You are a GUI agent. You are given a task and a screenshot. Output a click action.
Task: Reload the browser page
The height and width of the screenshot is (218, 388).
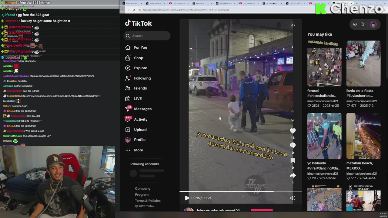coord(134,10)
